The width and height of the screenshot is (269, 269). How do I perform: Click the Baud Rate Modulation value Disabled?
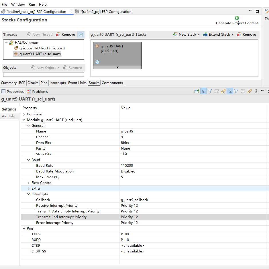128,171
